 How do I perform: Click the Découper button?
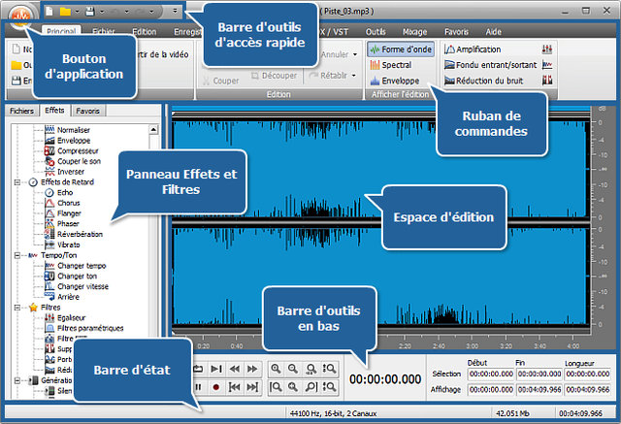[x=274, y=76]
